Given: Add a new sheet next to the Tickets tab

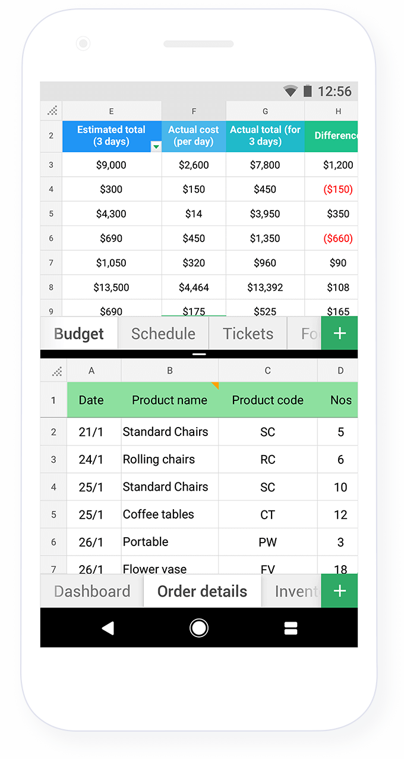Looking at the screenshot, I should (x=339, y=333).
